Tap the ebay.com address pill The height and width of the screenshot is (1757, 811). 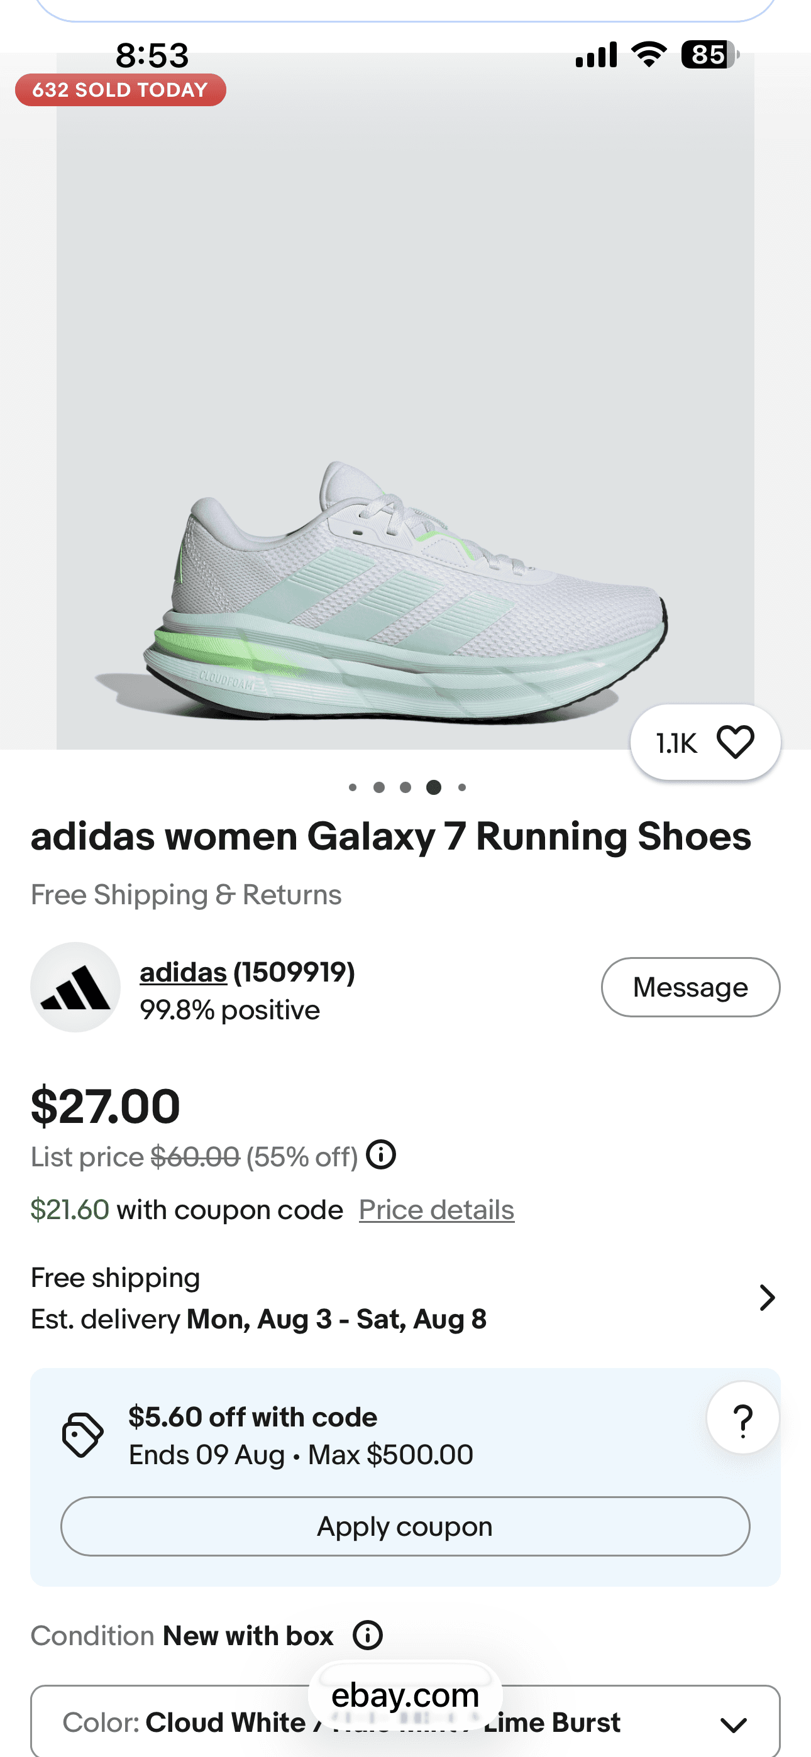point(405,1695)
